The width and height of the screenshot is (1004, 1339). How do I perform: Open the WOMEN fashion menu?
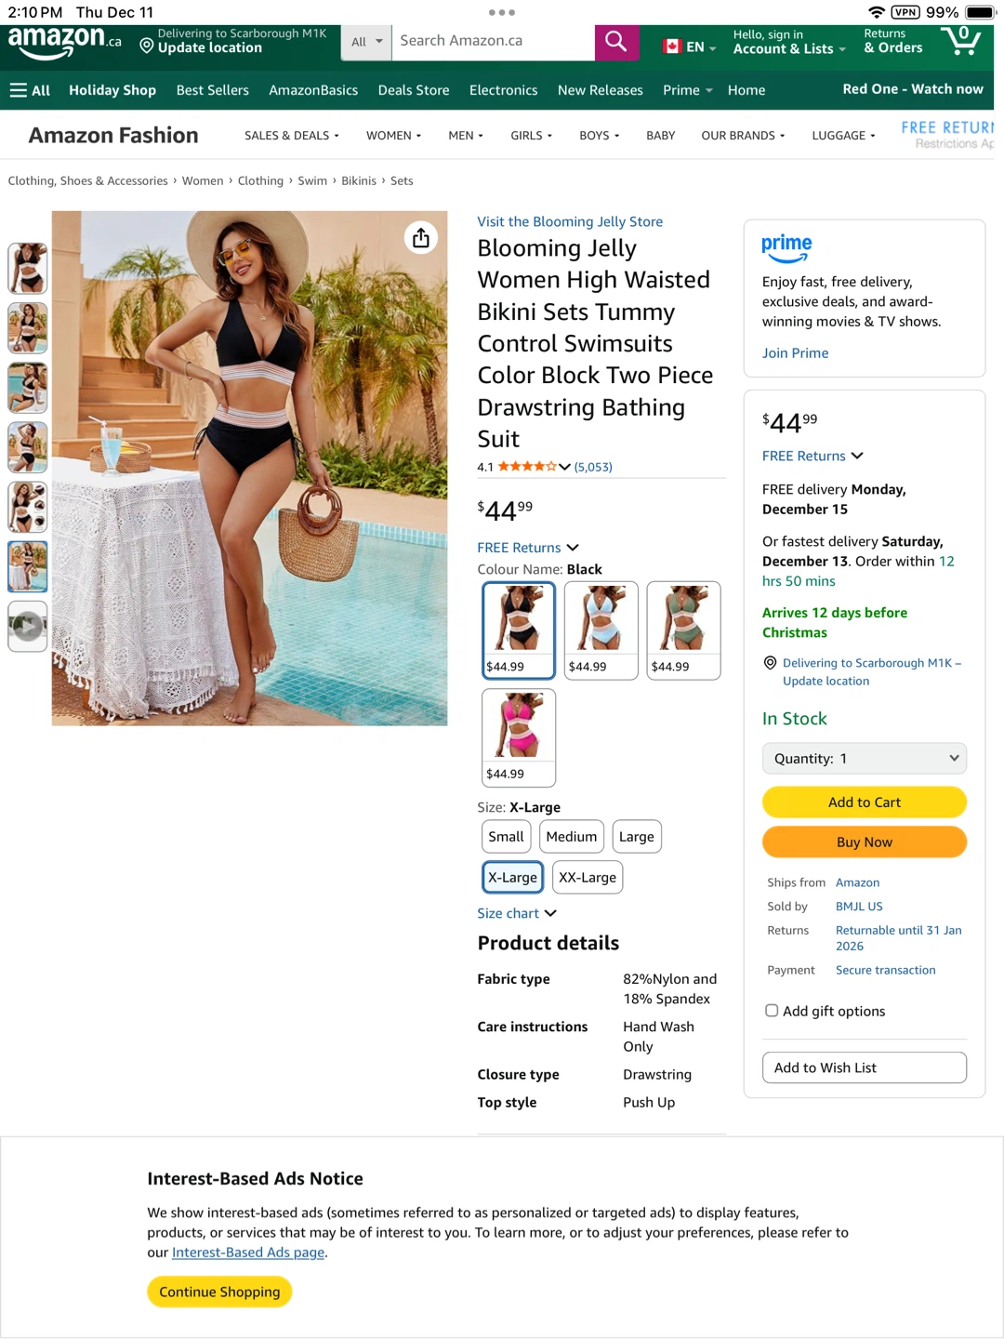393,136
